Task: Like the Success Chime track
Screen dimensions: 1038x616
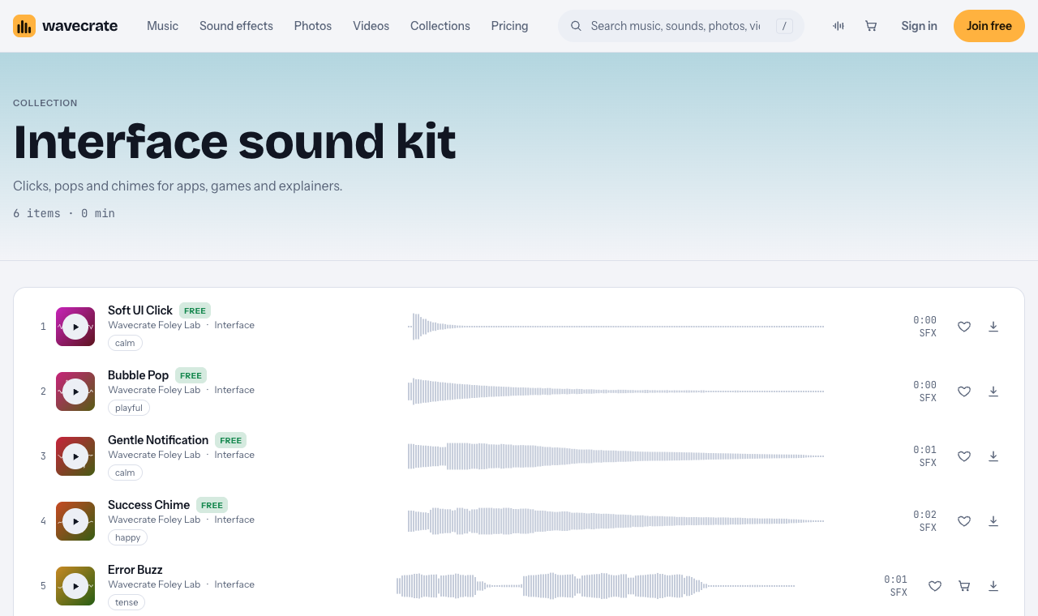Action: click(x=964, y=521)
